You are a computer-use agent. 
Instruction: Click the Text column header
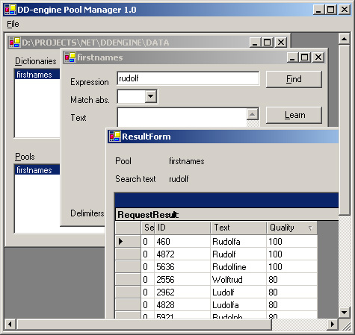click(238, 228)
